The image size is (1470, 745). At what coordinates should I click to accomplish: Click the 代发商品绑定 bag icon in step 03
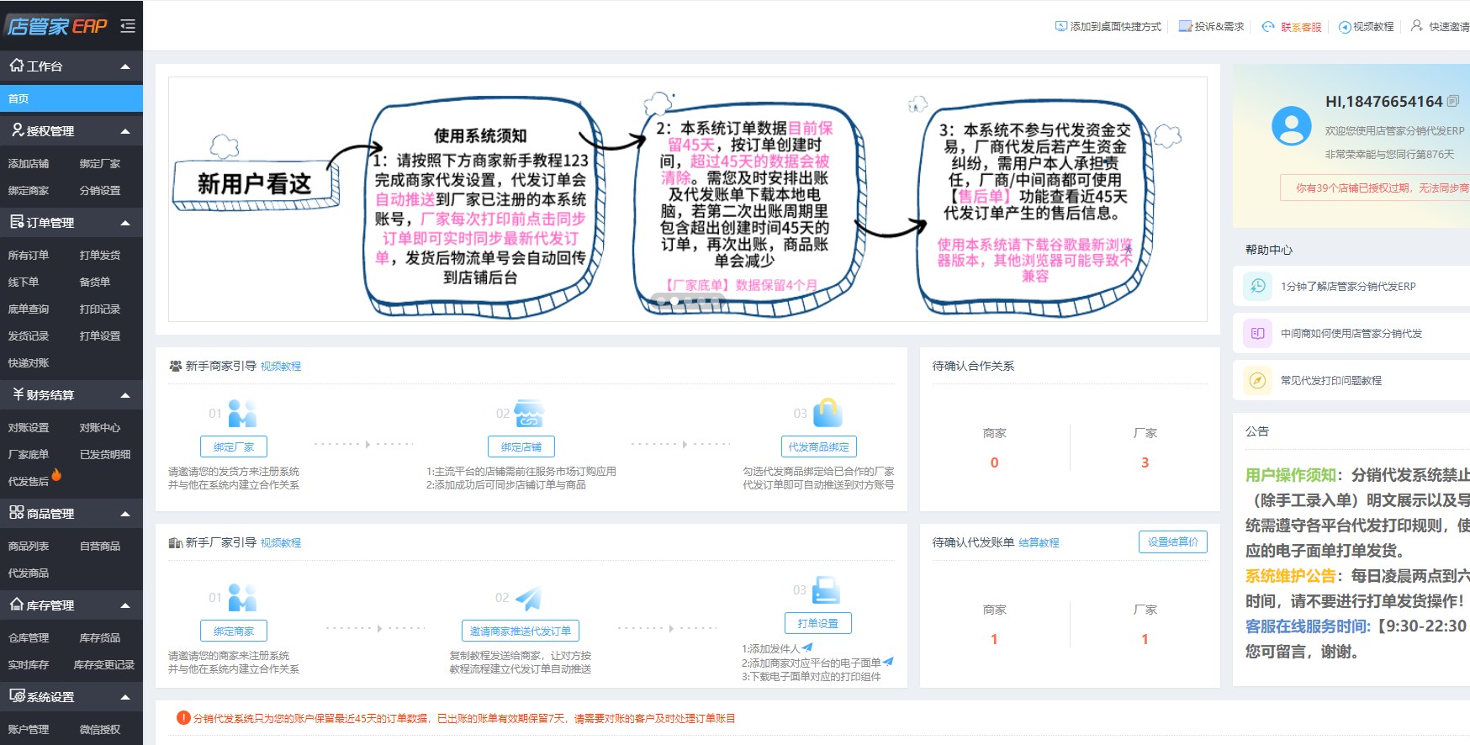pos(828,414)
